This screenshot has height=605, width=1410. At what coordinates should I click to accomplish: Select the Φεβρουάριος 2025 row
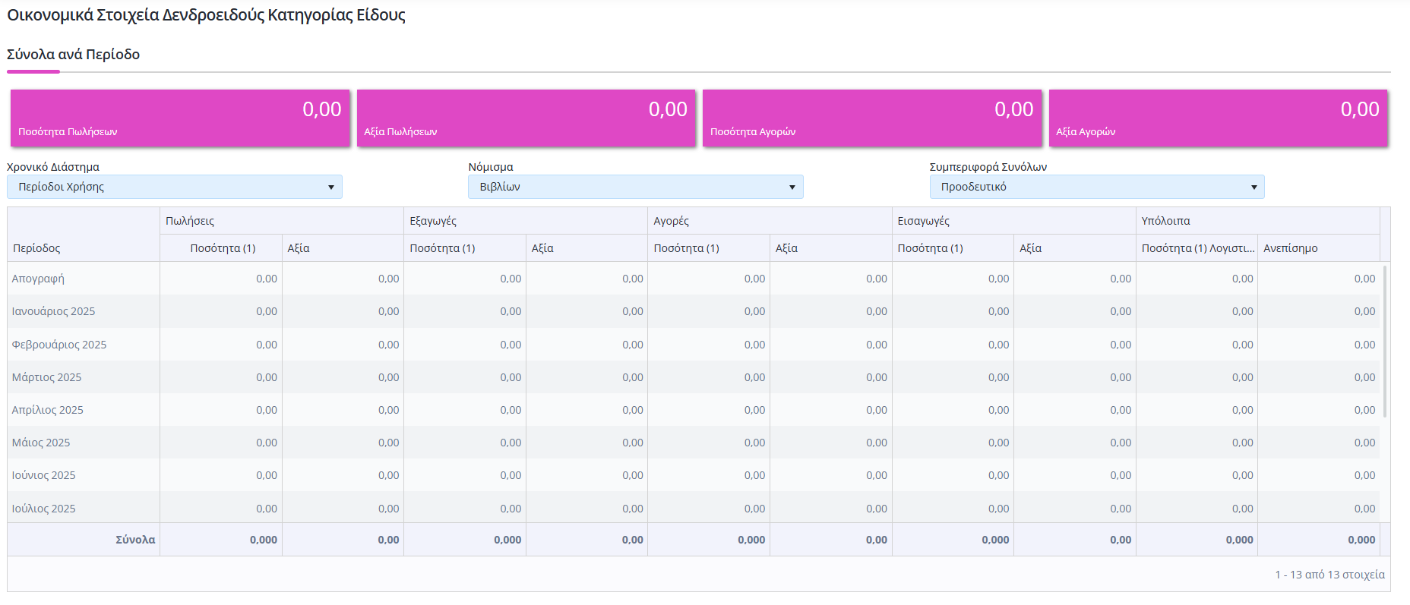click(x=694, y=345)
